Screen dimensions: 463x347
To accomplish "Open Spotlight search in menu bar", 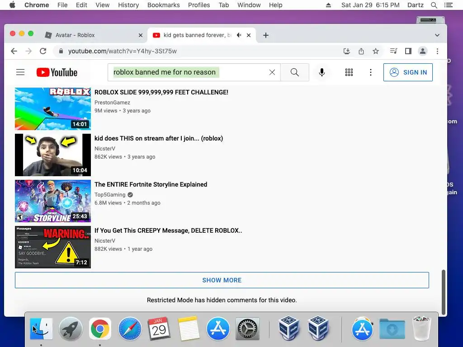I will pos(434,5).
